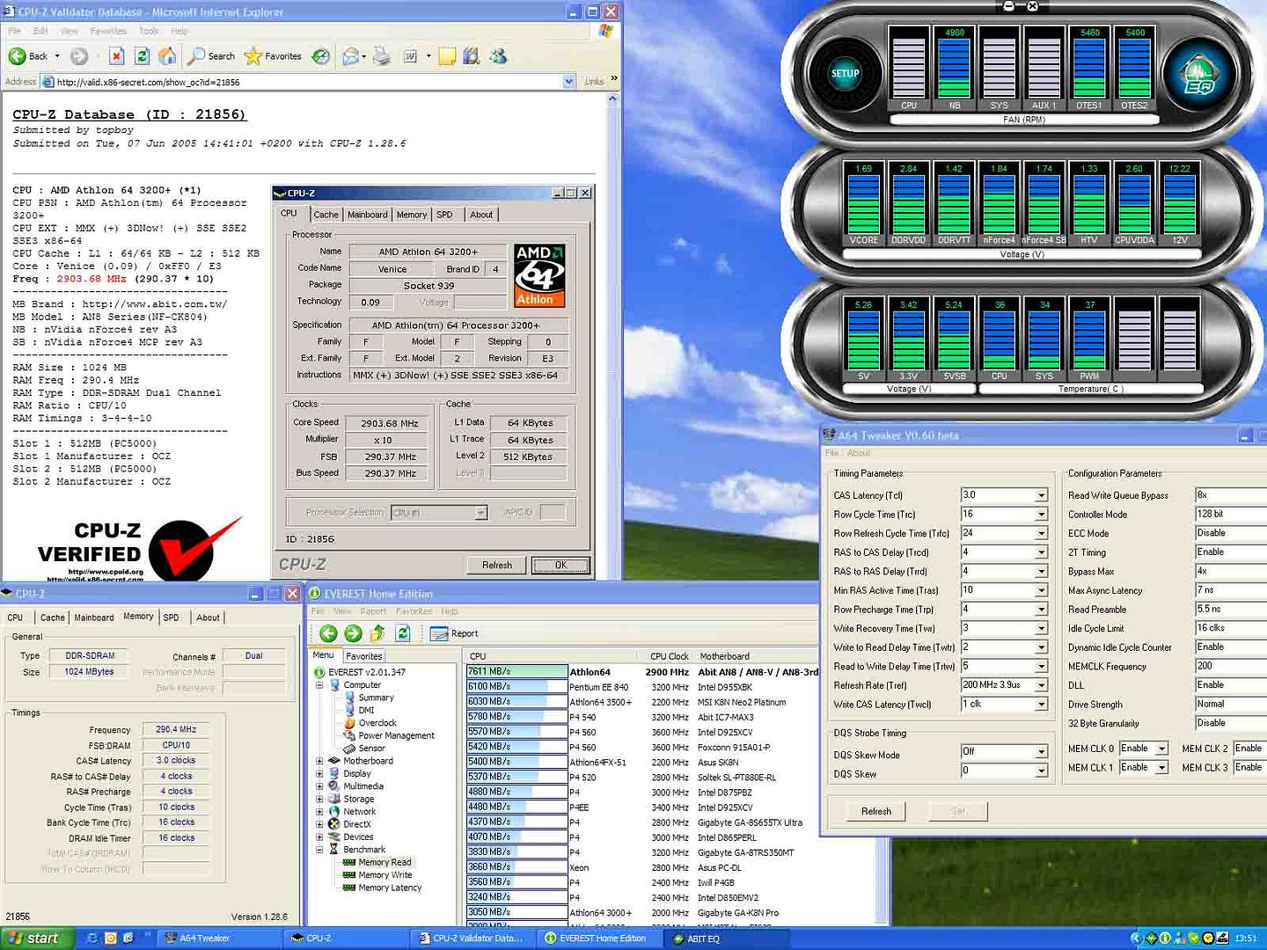Image resolution: width=1267 pixels, height=950 pixels.
Task: Open the RAS to CAS Delay (Trcd) dropdown
Action: tap(1041, 552)
